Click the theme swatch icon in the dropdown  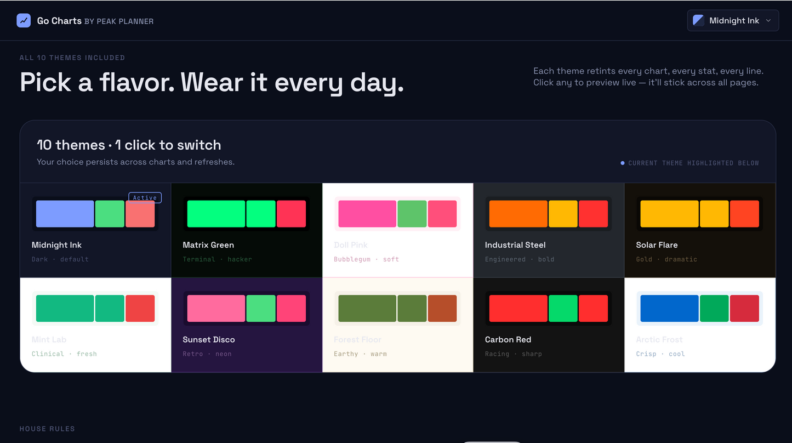pos(698,20)
